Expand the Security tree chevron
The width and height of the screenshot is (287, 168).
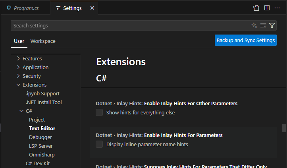point(18,76)
